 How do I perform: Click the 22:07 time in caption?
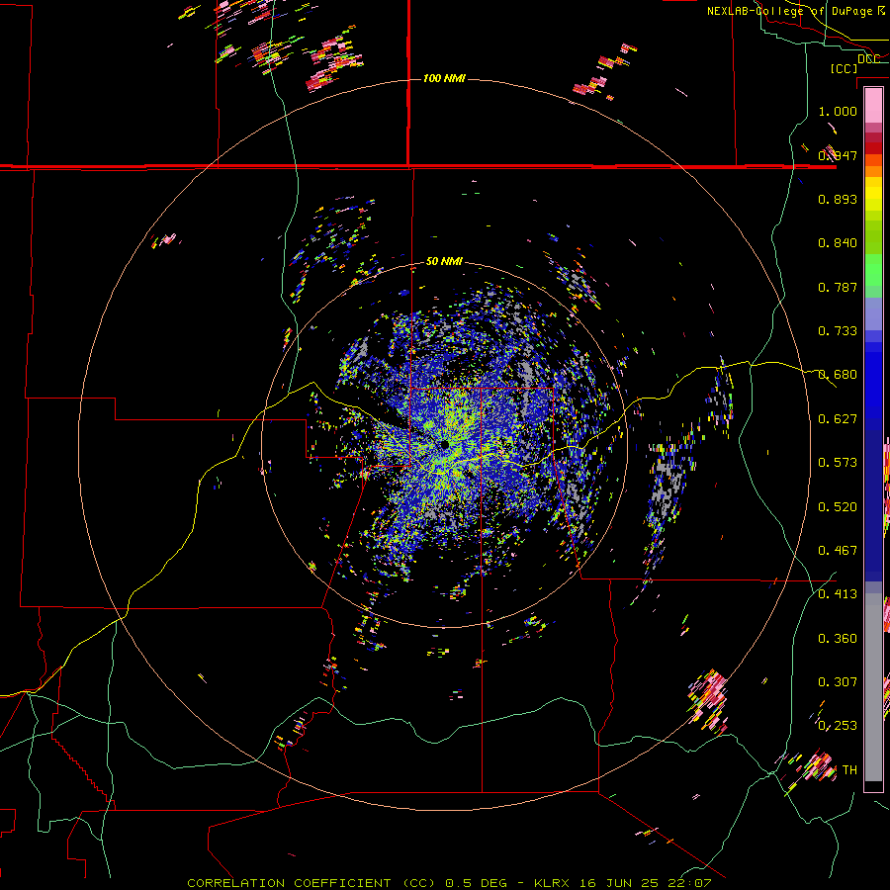click(x=688, y=883)
